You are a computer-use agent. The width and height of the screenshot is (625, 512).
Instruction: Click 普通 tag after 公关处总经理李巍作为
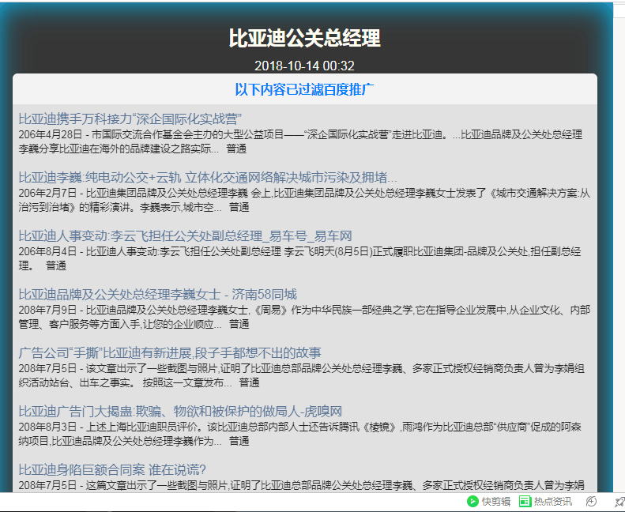tap(239, 442)
